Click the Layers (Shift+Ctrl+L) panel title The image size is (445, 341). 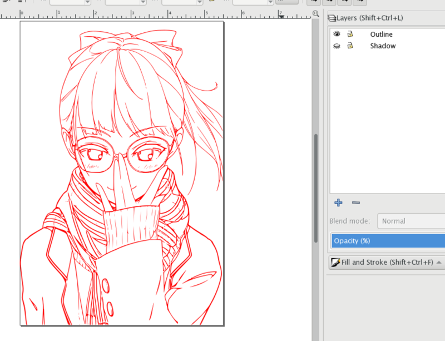click(373, 18)
